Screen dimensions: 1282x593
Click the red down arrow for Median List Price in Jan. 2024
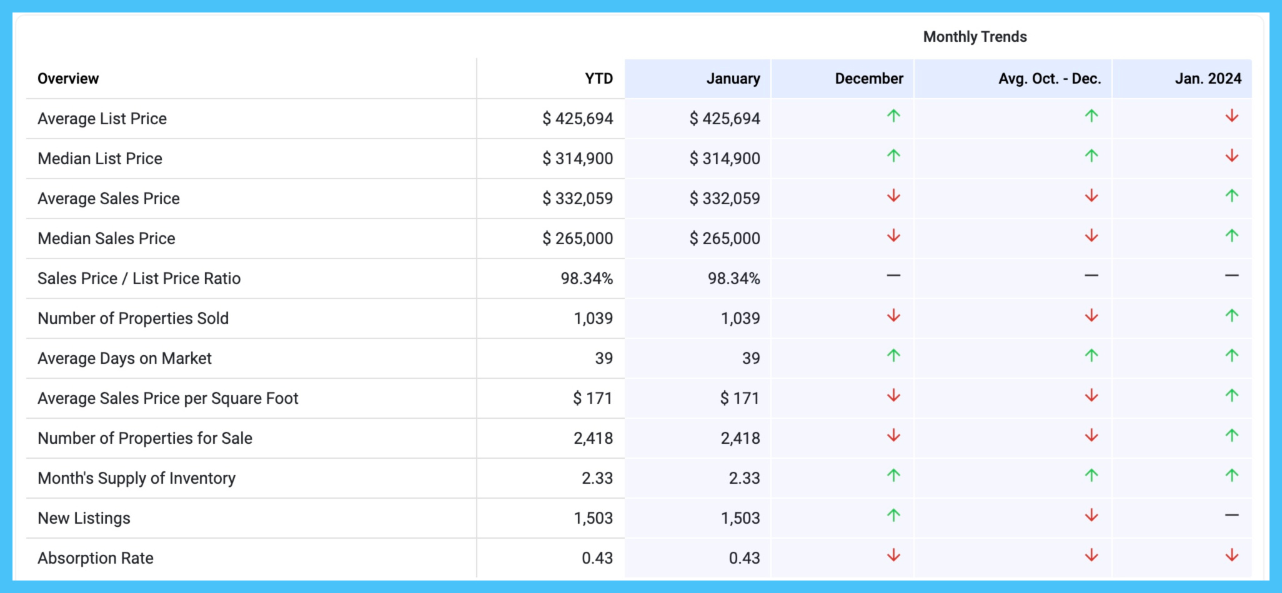[x=1231, y=156]
